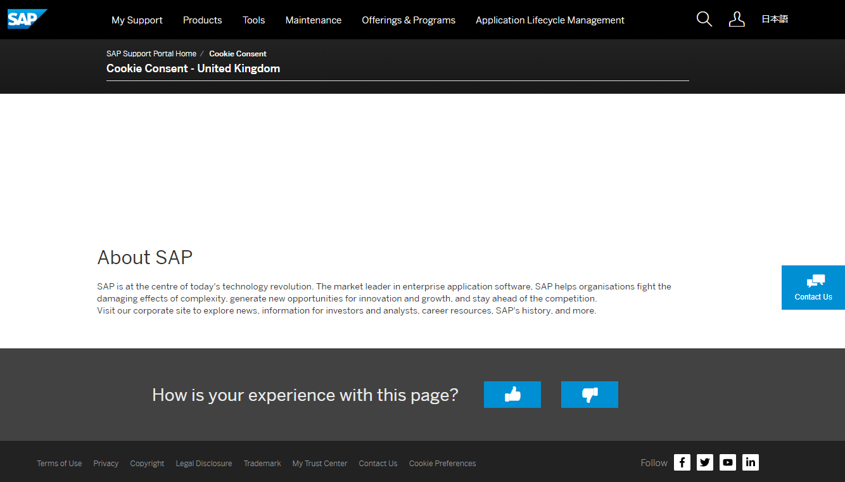The image size is (845, 482).
Task: Open the Products menu
Action: 203,20
